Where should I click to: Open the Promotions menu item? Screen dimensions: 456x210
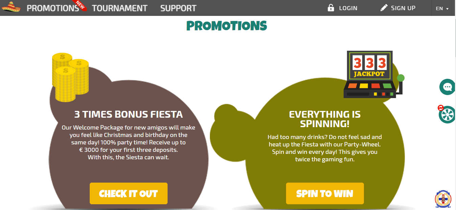click(x=52, y=8)
